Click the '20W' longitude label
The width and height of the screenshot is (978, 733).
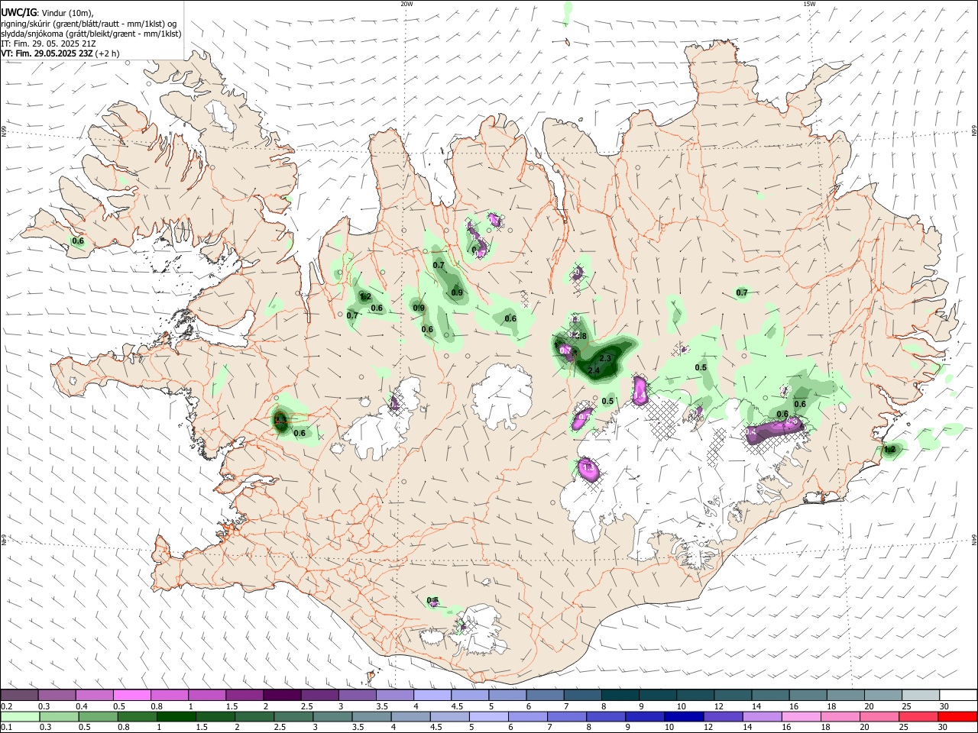click(406, 4)
